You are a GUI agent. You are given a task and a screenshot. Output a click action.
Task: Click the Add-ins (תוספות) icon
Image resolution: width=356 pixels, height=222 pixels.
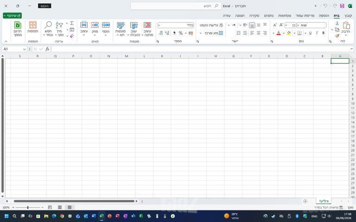click(33, 27)
